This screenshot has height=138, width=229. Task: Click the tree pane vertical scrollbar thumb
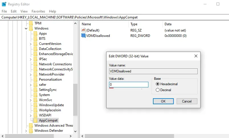point(75,100)
